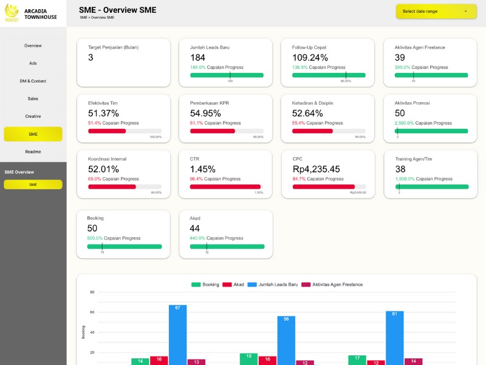Click the Arcadia Townhouse logo icon
Viewport: 486px width, 365px height.
(x=12, y=13)
